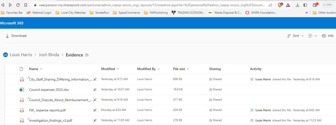The image size is (336, 125).
Task: Navigate to the Josh Binda breadcrumb folder
Action: coord(49,55)
